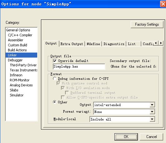
Task: Open the Config tab
Action: pyautogui.click(x=148, y=44)
